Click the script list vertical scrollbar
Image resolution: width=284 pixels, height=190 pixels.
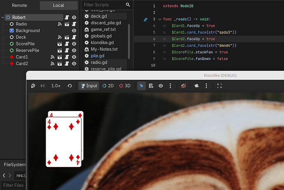129,42
